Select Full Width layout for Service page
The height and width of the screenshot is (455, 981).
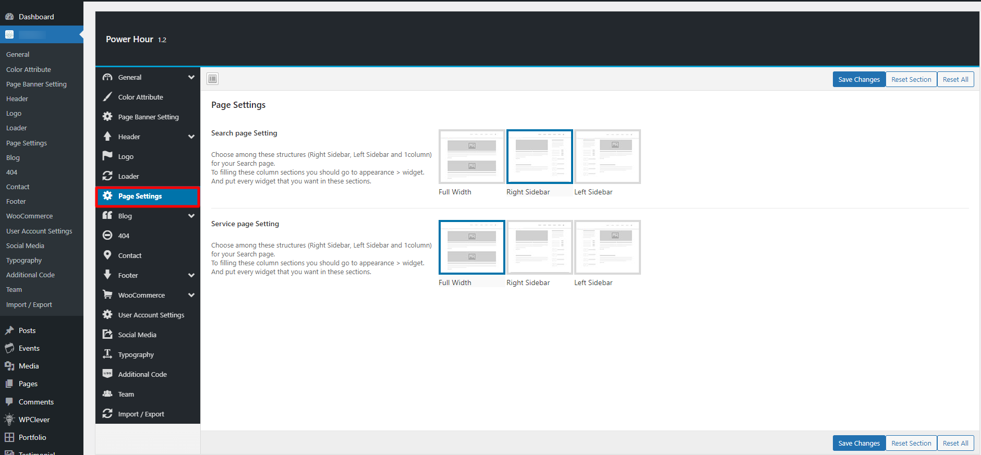(x=472, y=248)
